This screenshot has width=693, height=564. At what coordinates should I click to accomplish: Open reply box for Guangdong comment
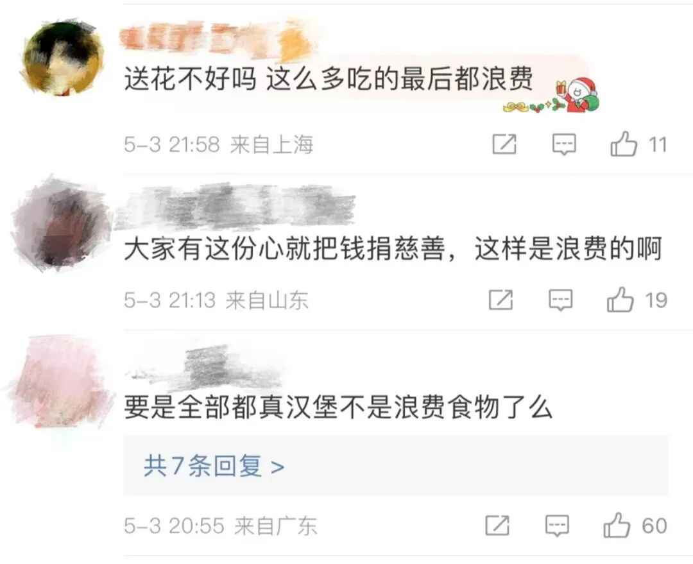[558, 526]
